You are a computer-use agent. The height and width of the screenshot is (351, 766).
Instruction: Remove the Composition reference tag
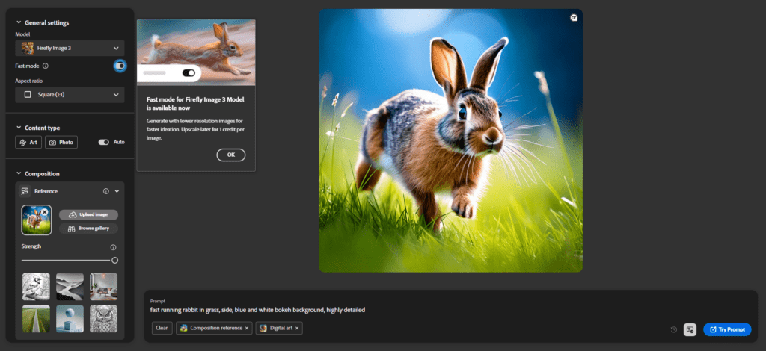247,328
